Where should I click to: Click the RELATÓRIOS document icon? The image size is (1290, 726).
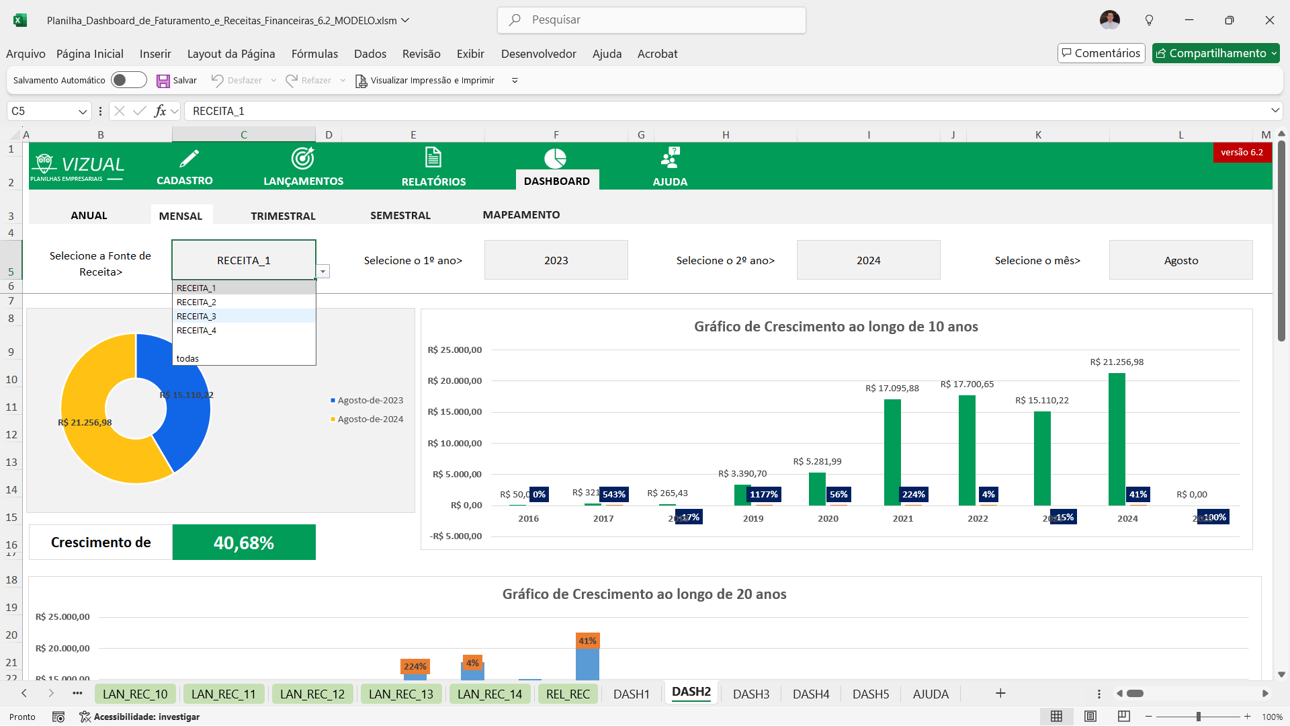(433, 159)
